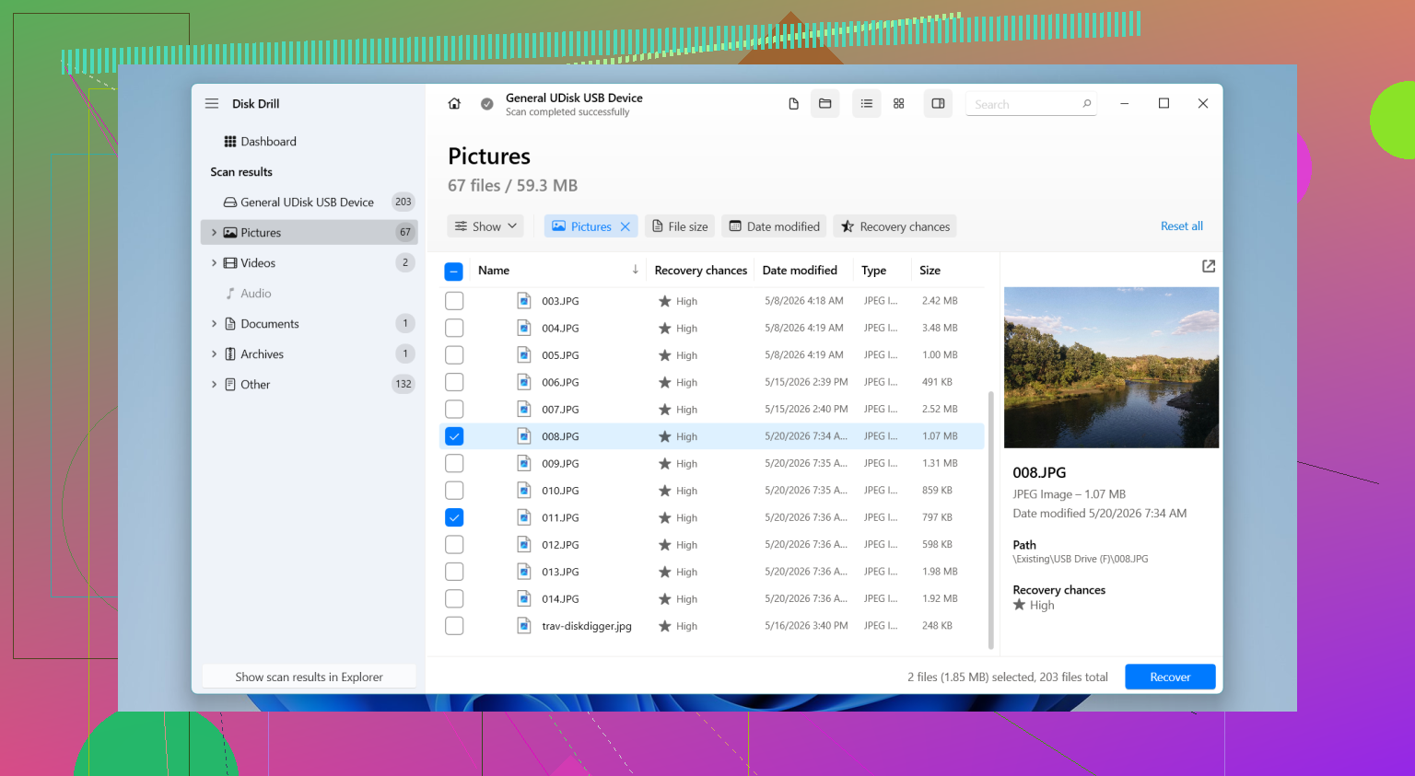Uncheck the box for 008.JPG

[x=454, y=436]
